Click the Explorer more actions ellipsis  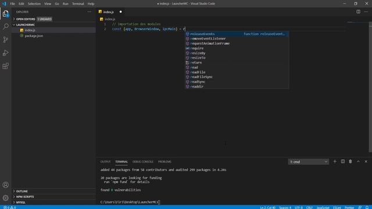pyautogui.click(x=89, y=12)
